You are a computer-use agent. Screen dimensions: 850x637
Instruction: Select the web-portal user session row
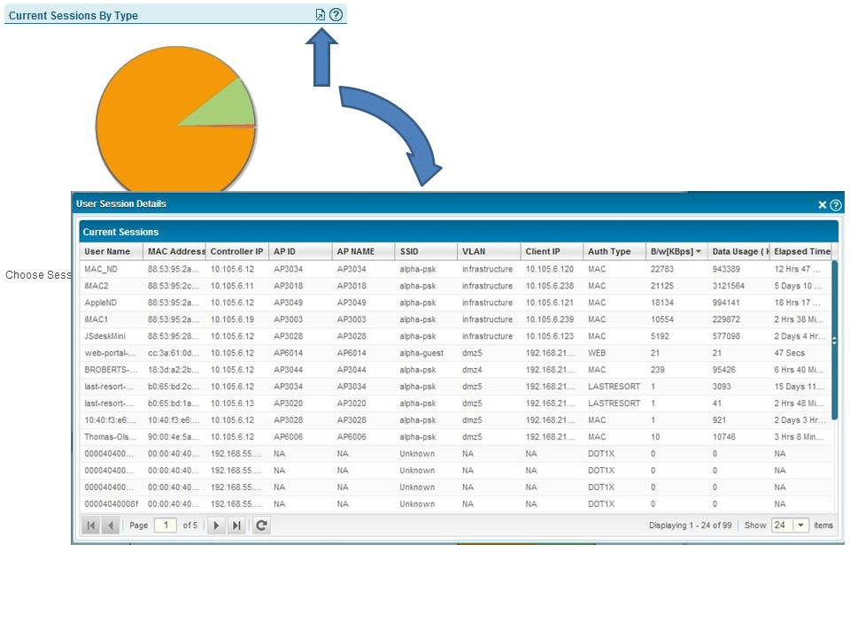pyautogui.click(x=110, y=353)
